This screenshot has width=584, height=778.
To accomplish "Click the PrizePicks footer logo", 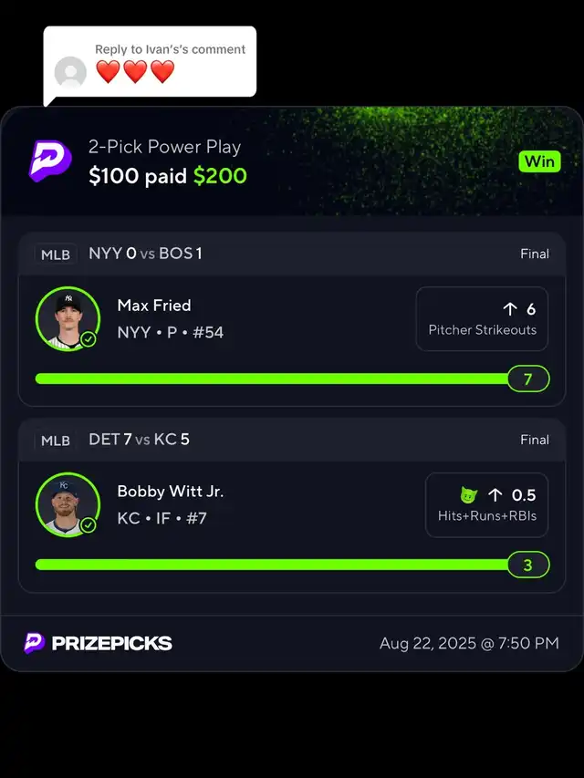I will [98, 643].
